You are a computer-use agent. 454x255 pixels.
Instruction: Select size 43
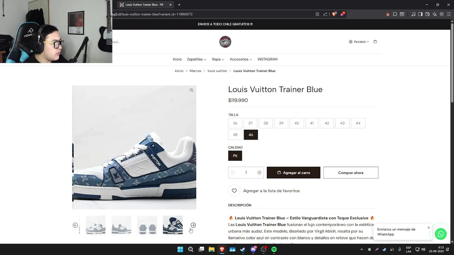coord(342,123)
